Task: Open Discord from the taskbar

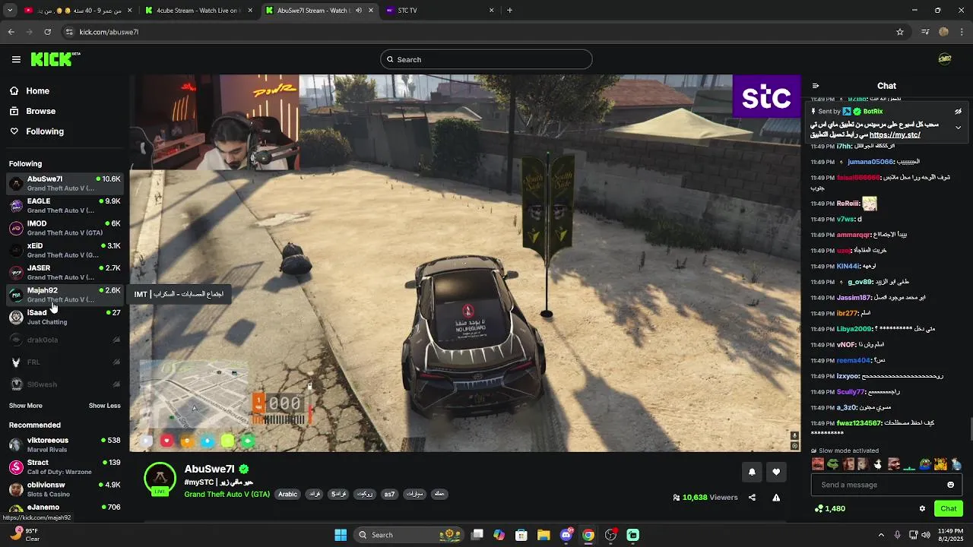Action: 566,535
